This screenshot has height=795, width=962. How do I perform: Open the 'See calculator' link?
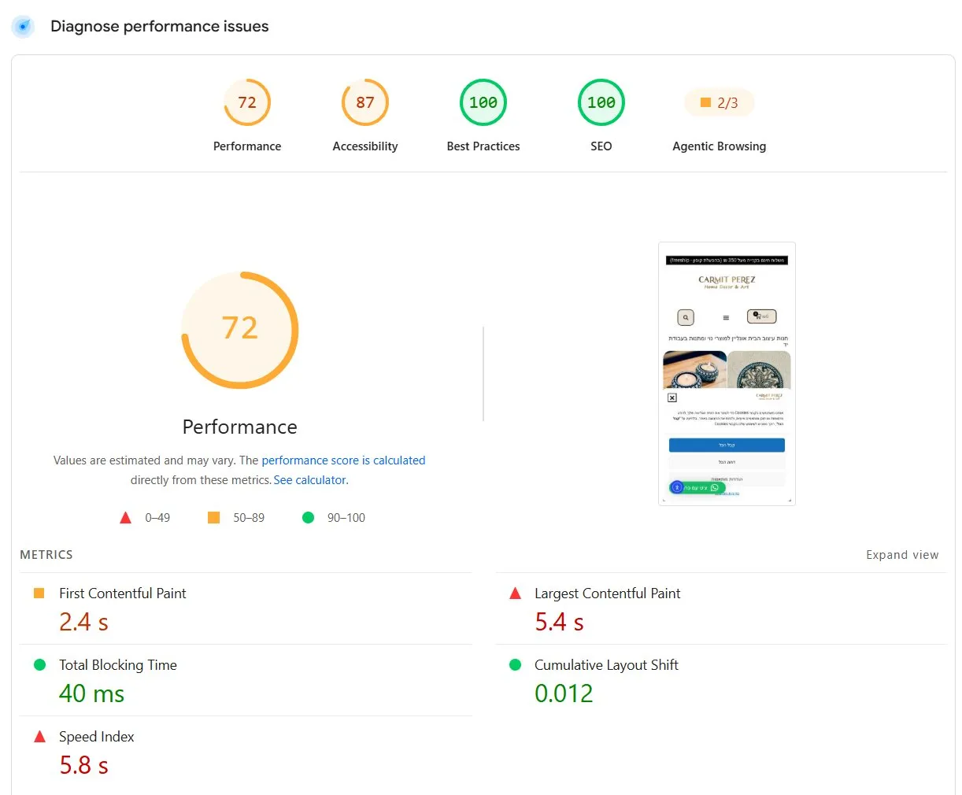point(310,480)
